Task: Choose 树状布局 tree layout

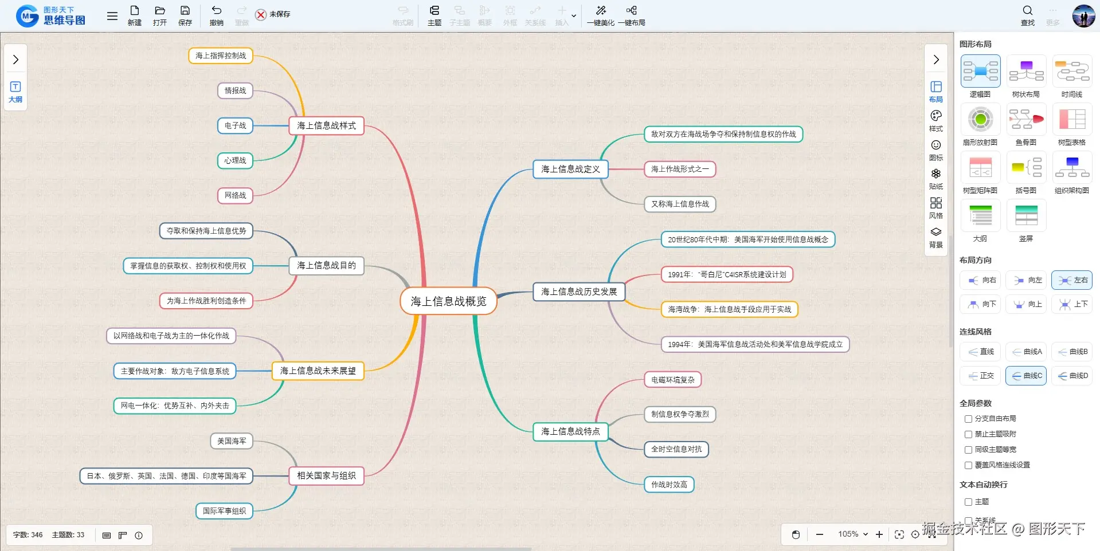Action: [1026, 71]
